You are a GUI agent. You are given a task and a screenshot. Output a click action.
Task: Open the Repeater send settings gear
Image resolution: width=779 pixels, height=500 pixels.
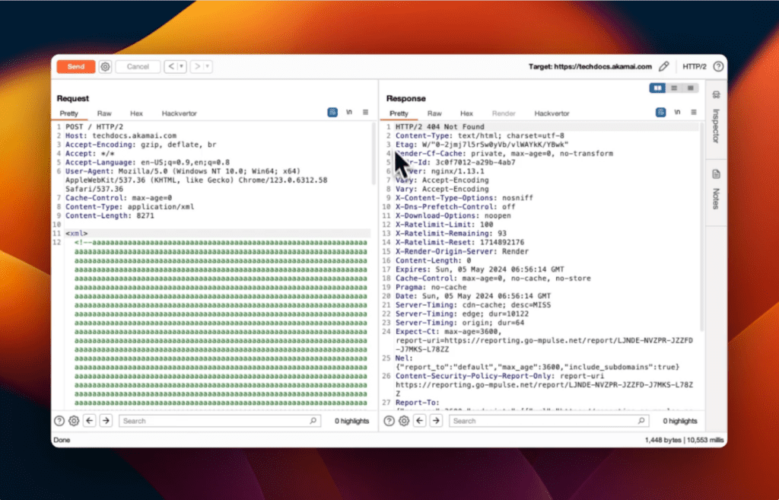click(105, 67)
